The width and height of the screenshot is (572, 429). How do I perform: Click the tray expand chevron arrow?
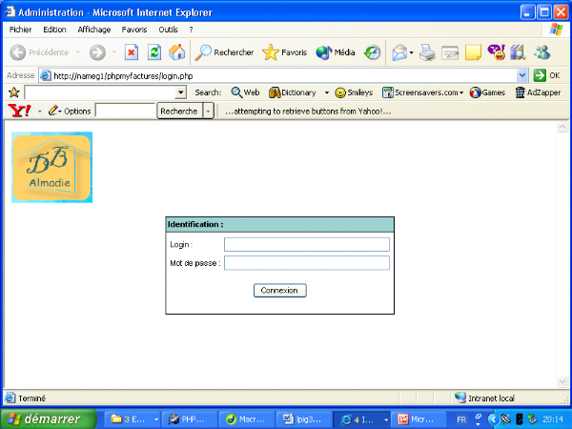(493, 419)
